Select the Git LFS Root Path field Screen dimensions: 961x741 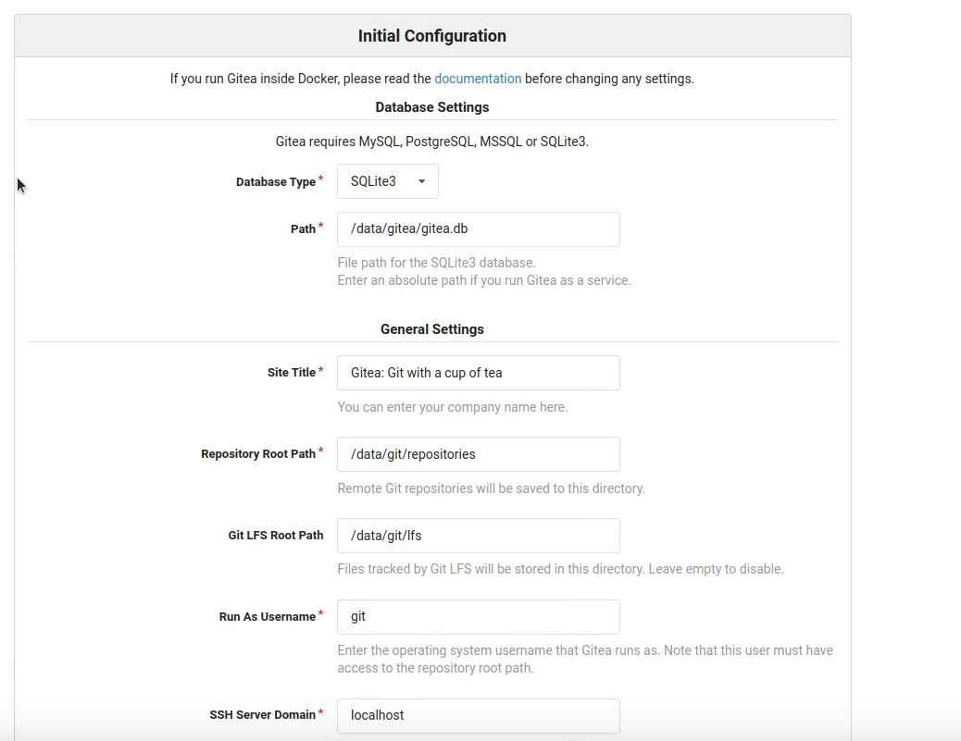pos(478,535)
